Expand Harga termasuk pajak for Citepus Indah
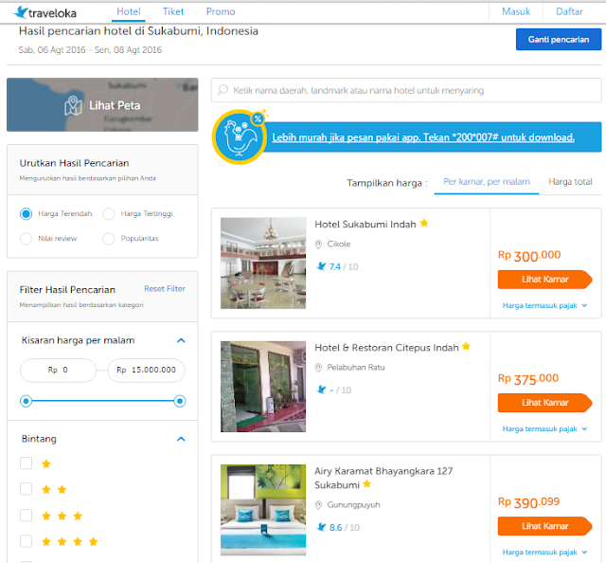The width and height of the screenshot is (606, 563). click(544, 428)
